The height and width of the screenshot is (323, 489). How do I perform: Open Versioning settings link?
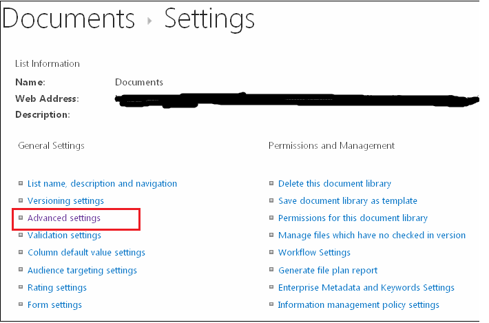[65, 201]
